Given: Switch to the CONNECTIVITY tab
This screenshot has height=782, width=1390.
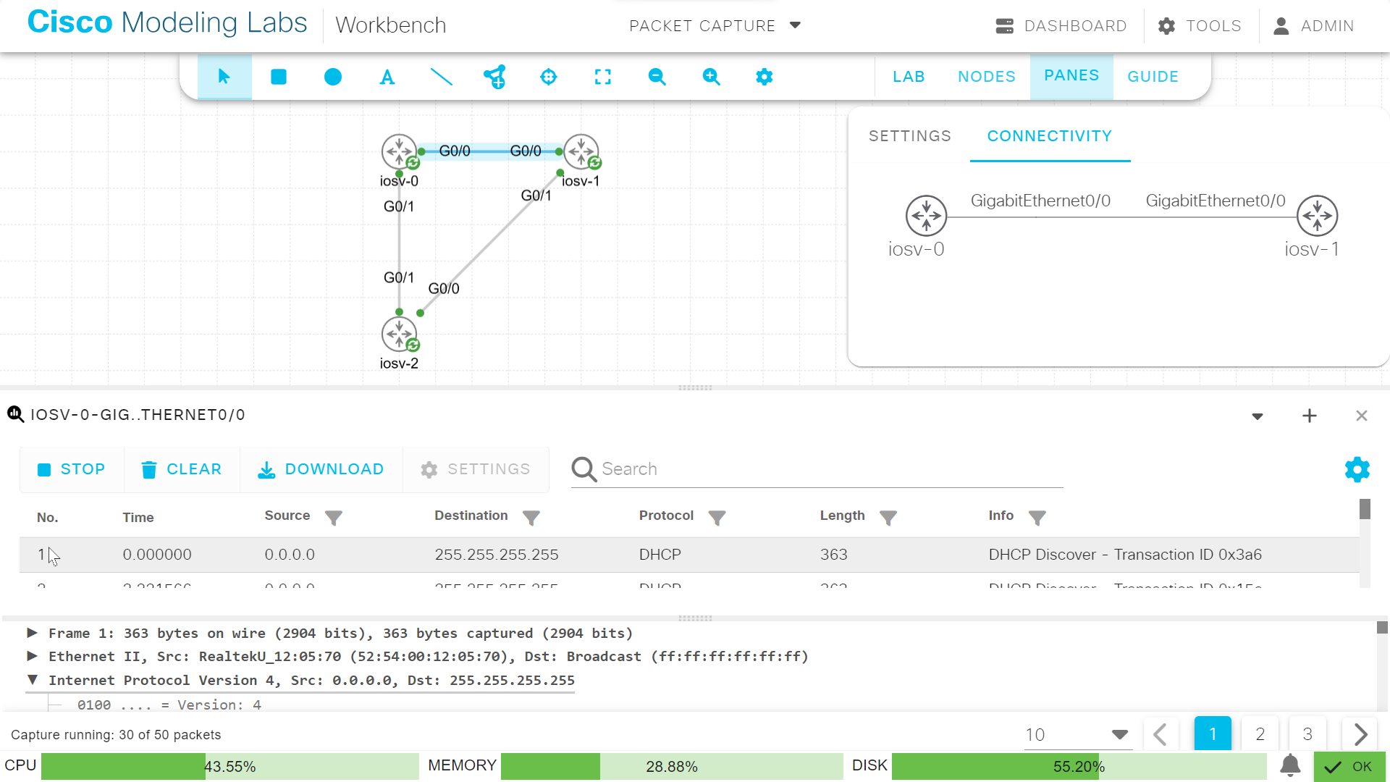Looking at the screenshot, I should point(1050,136).
